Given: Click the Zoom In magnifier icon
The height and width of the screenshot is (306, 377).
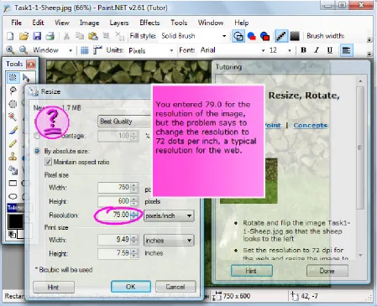Looking at the screenshot, I should (x=10, y=50).
